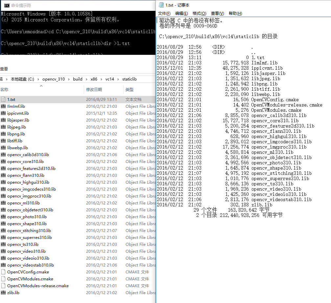The height and width of the screenshot is (303, 331).
Task: Click the 2015/12/1 12:35 date of ippicvmt.lib
Action: [x=101, y=113]
